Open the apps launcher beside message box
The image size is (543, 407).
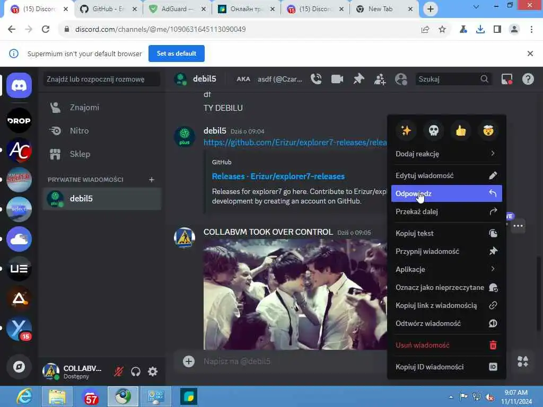pyautogui.click(x=522, y=361)
